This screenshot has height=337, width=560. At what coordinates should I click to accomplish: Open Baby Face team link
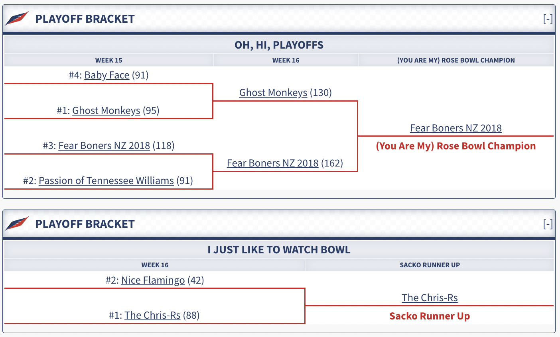tap(107, 75)
